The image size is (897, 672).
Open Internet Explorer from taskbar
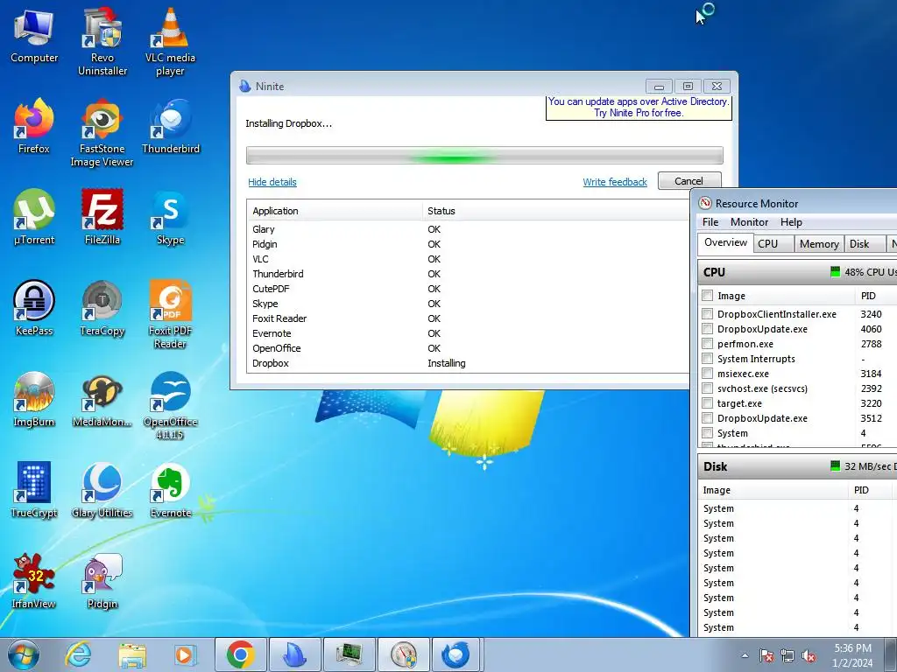pyautogui.click(x=78, y=654)
